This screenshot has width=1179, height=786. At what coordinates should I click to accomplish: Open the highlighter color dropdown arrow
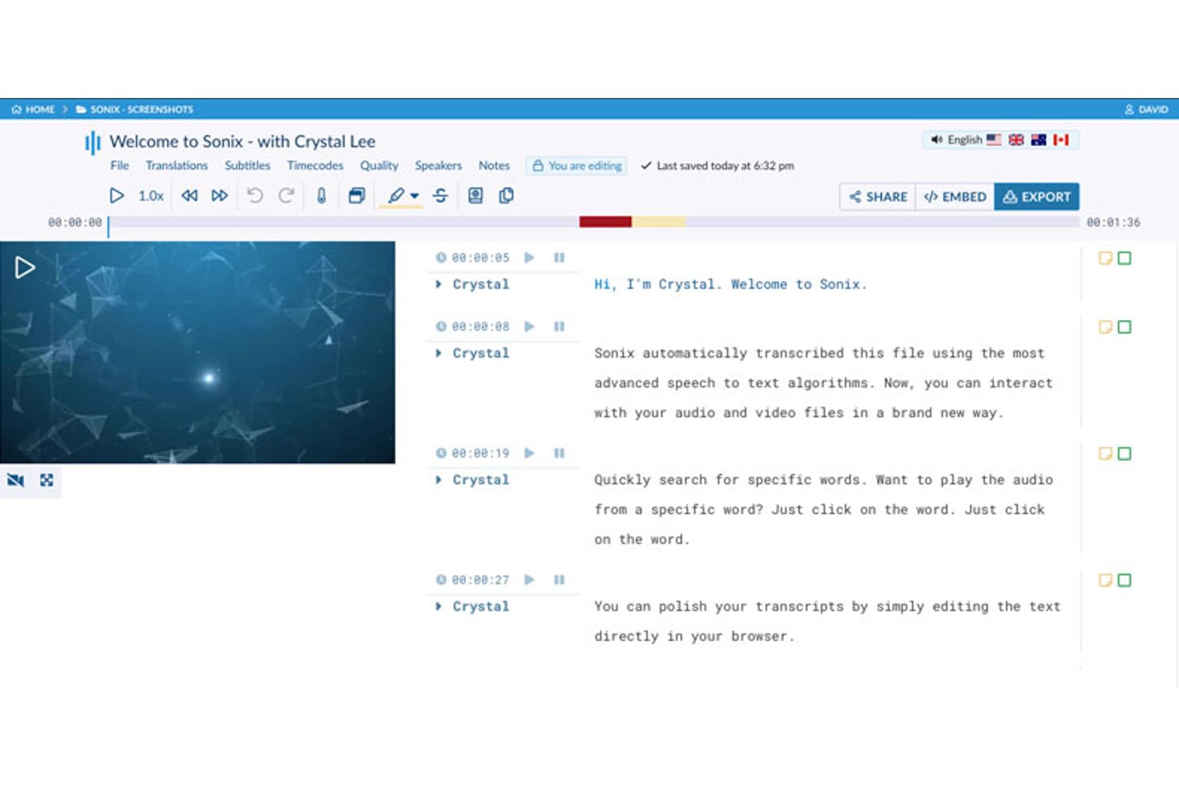[x=414, y=196]
